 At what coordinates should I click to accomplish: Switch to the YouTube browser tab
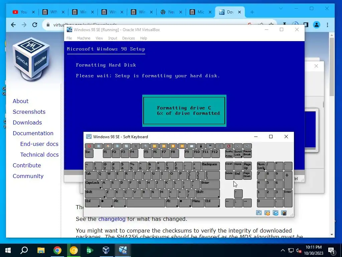pos(24,12)
